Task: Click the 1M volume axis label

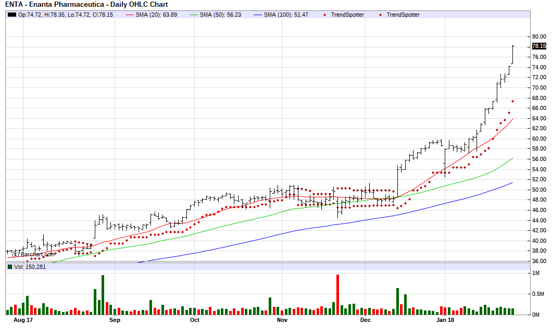Action: [x=536, y=273]
